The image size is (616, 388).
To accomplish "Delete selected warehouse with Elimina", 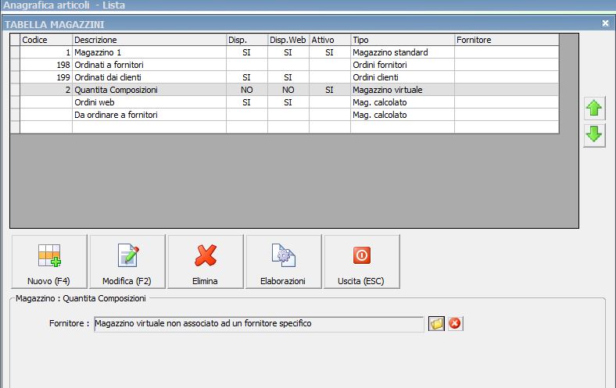I will (206, 262).
